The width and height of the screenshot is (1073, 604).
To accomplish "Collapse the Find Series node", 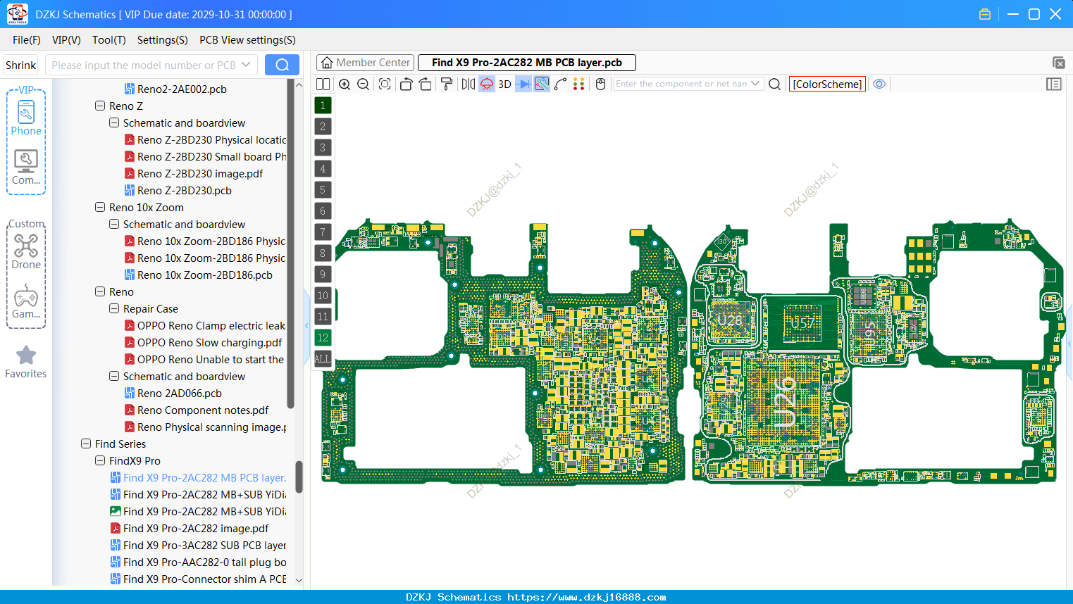I will click(86, 443).
